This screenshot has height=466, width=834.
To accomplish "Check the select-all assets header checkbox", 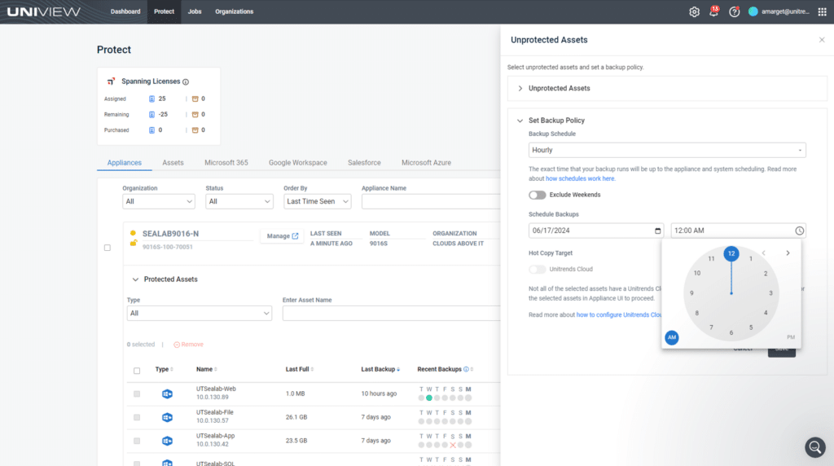I will point(137,371).
